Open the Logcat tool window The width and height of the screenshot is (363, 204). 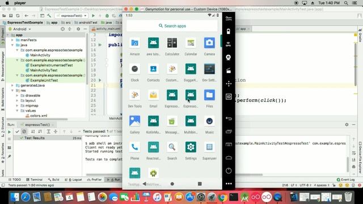[73, 180]
